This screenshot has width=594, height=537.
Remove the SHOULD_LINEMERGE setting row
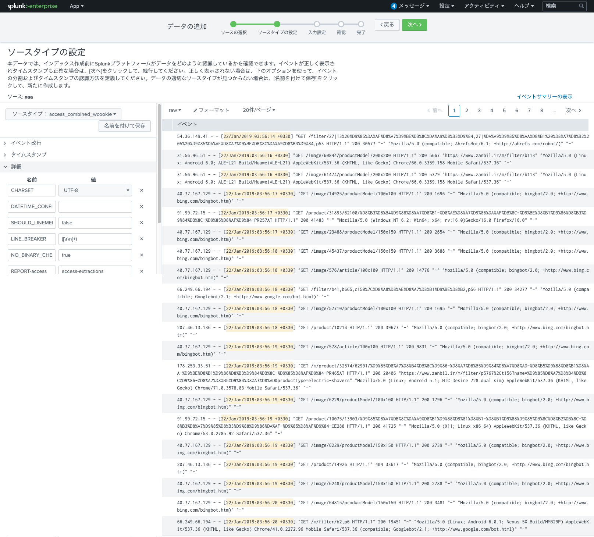click(142, 223)
